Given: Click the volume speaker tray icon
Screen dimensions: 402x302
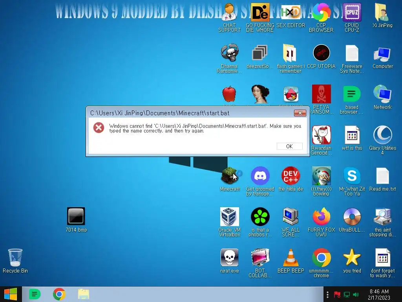Looking at the screenshot, I should [356, 295].
